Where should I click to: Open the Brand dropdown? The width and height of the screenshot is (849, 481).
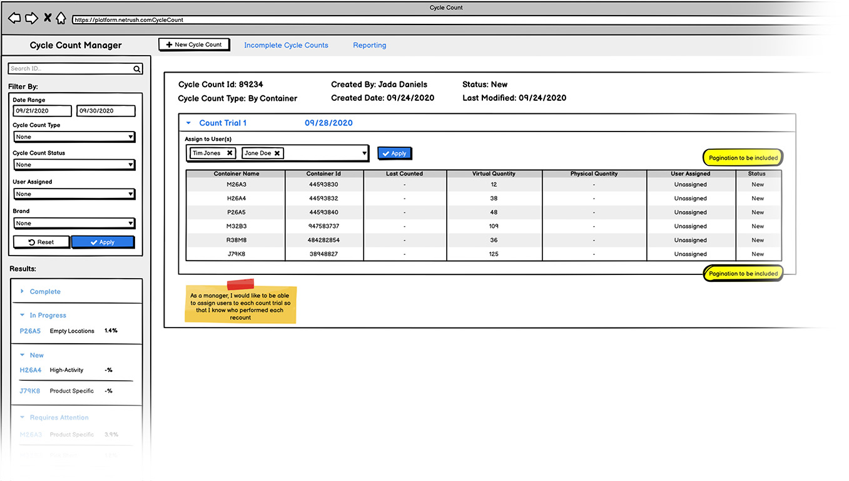131,223
